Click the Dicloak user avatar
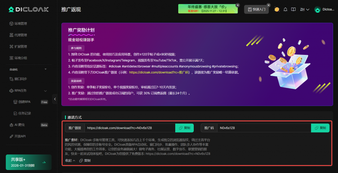338x173 pixels. pos(318,10)
